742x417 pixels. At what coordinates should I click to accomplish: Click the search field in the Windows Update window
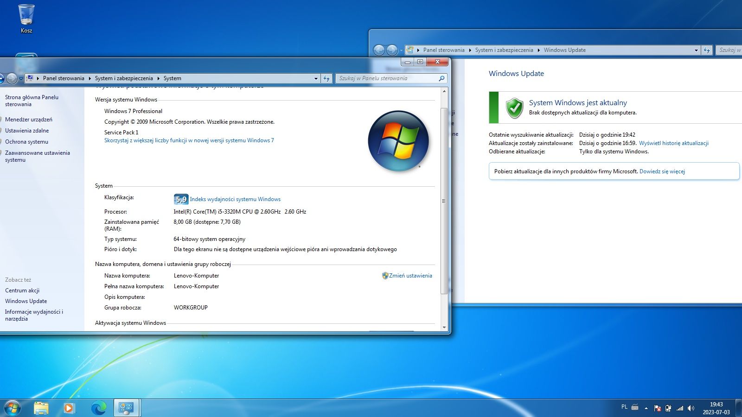(729, 50)
